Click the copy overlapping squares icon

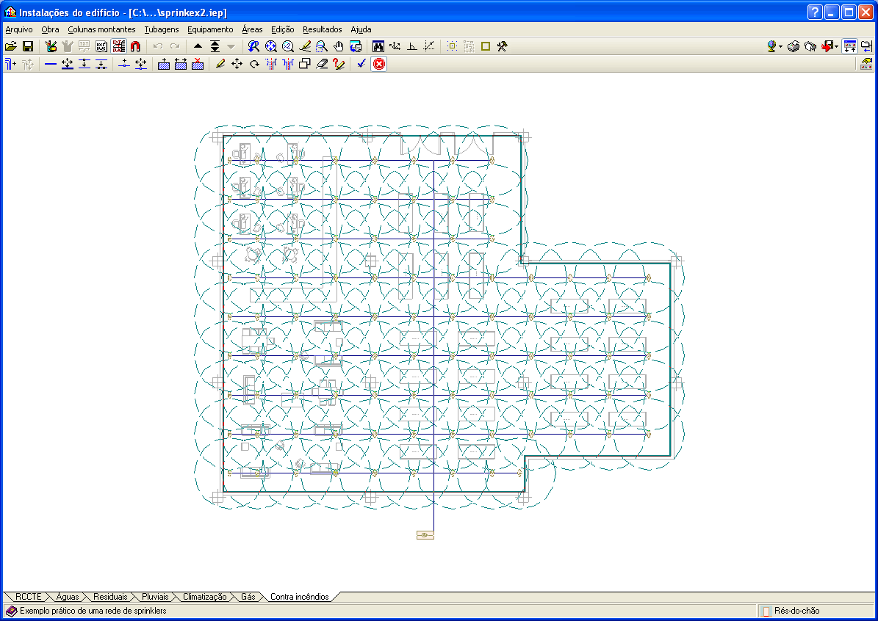(x=305, y=64)
